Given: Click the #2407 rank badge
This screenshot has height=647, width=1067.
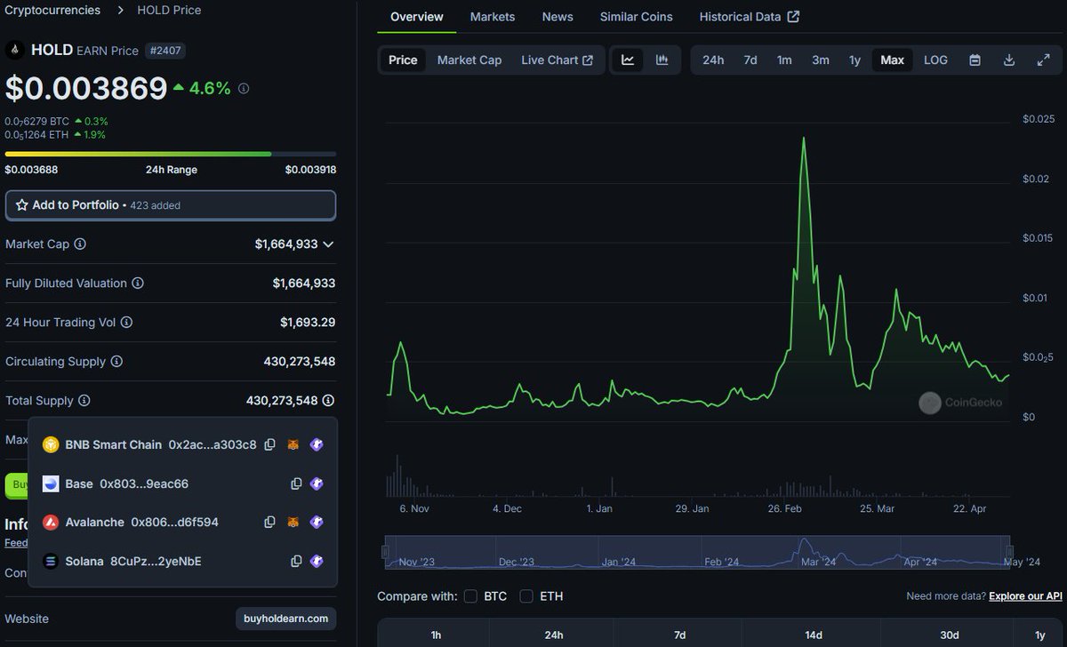Looking at the screenshot, I should (x=165, y=51).
